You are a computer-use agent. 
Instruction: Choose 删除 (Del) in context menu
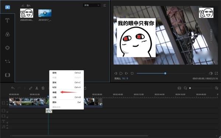point(67,102)
